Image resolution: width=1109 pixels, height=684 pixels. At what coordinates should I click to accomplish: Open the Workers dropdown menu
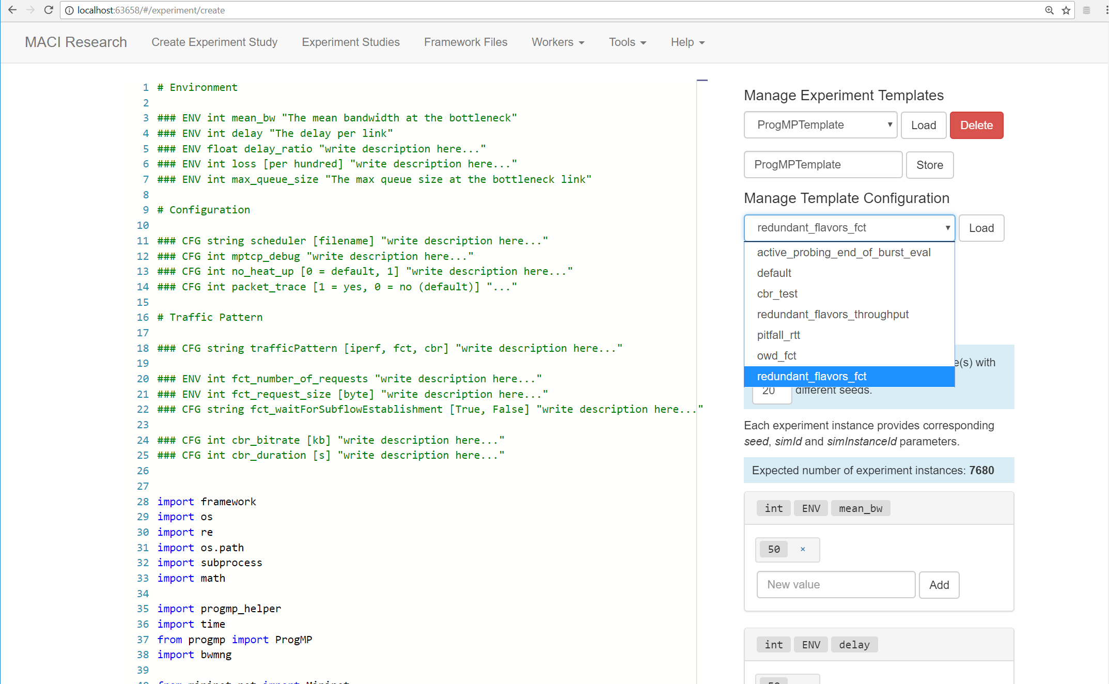click(558, 42)
